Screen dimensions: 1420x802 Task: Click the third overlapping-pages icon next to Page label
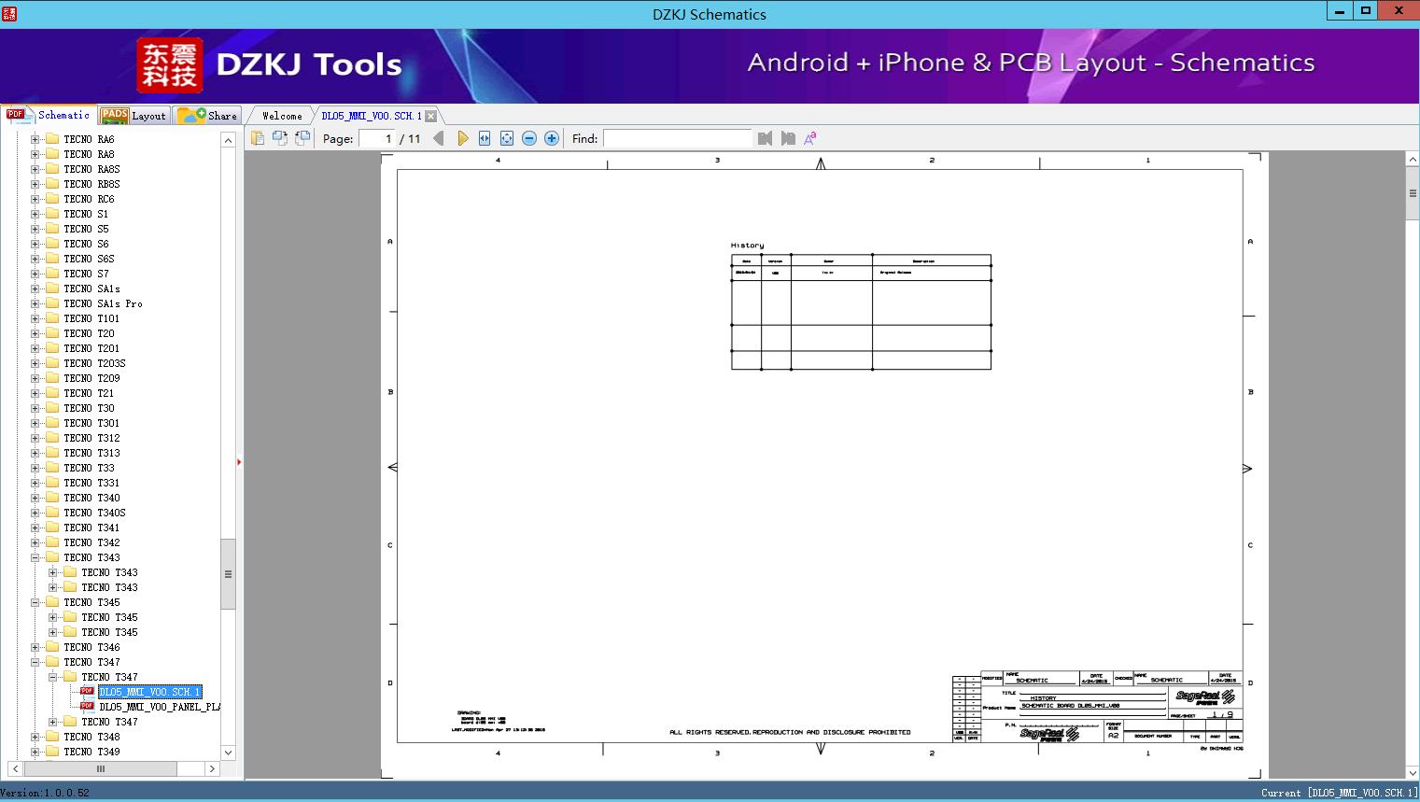point(302,138)
